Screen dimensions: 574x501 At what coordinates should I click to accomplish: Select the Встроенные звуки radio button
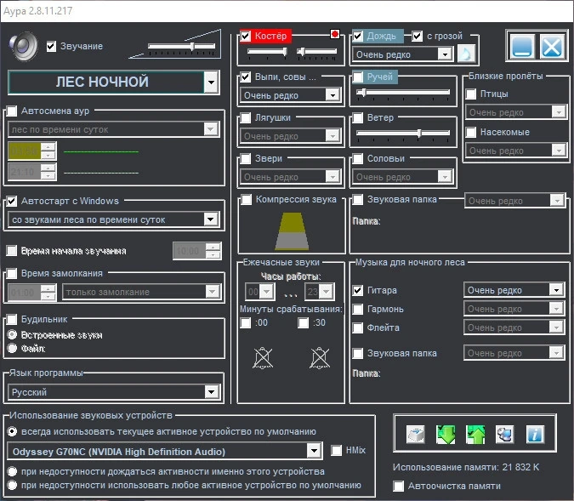(12, 335)
